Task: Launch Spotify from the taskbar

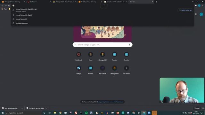Action: pos(86,113)
